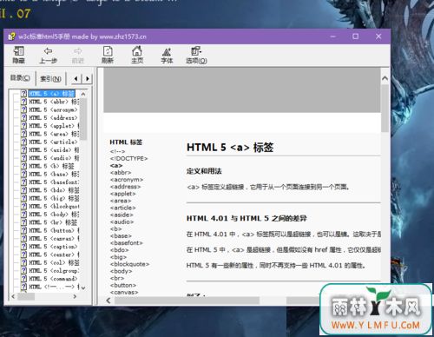The image size is (434, 337).
Task: Select tree item HTML 5 <colgroup>
Action: (54, 271)
